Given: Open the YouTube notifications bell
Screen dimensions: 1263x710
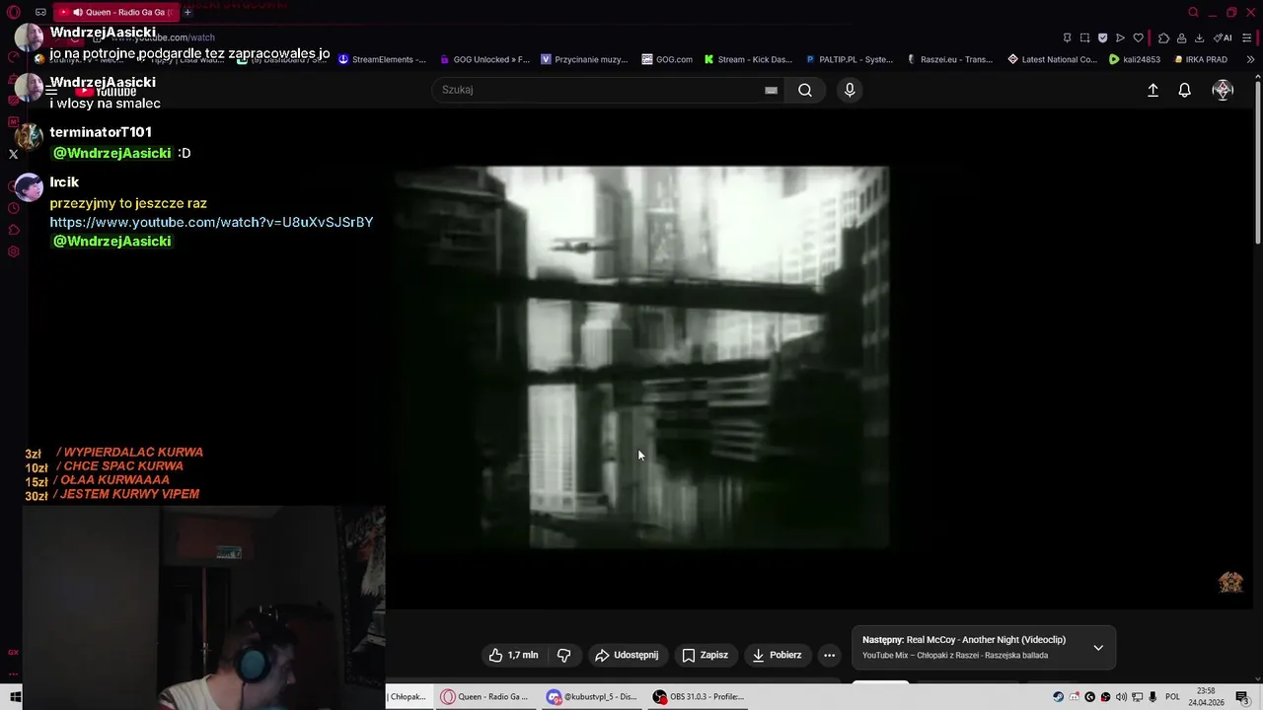Looking at the screenshot, I should coord(1185,90).
